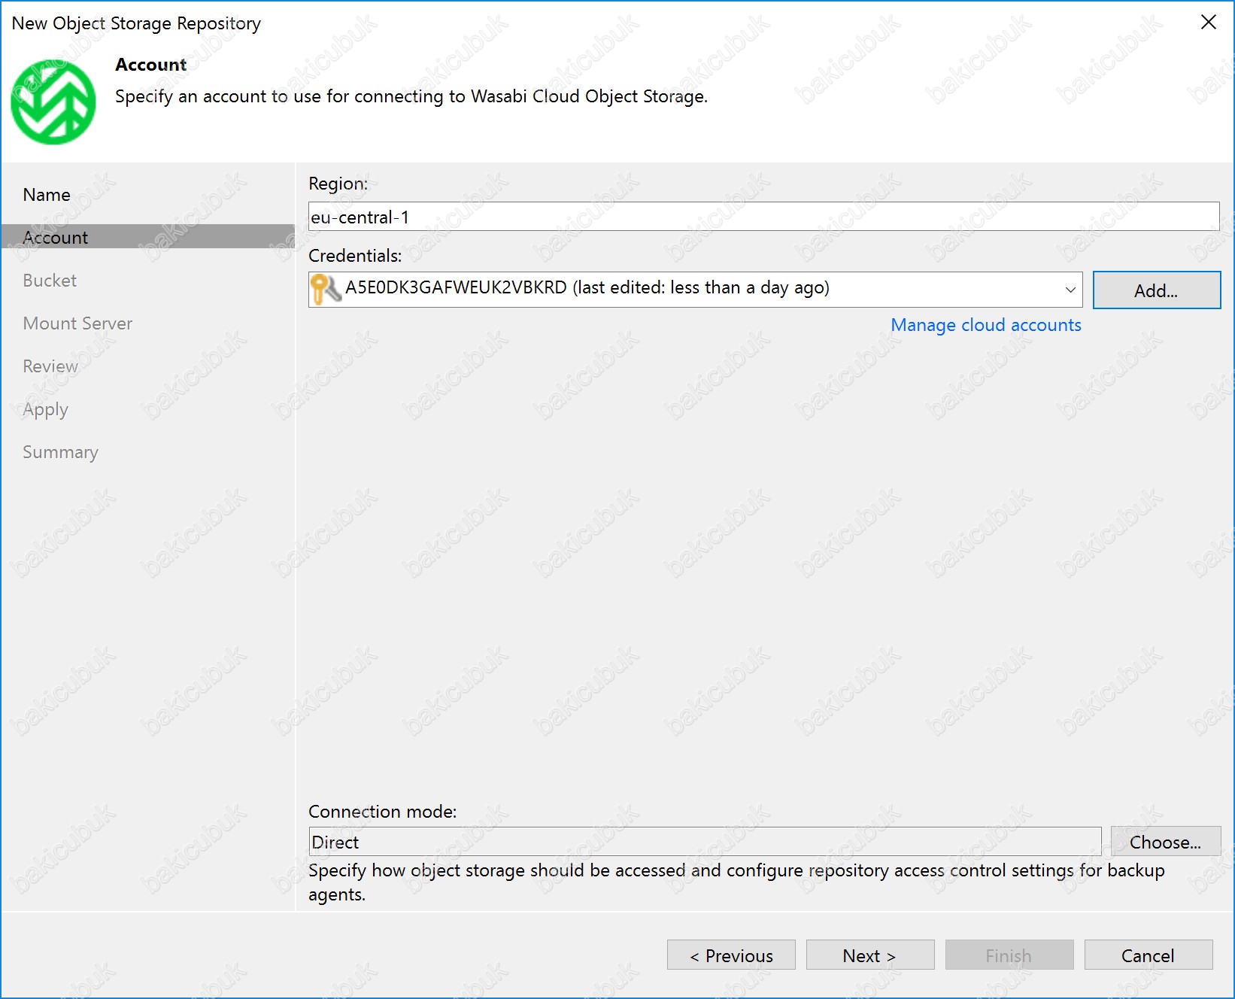Proceed with the Next > button

(869, 955)
